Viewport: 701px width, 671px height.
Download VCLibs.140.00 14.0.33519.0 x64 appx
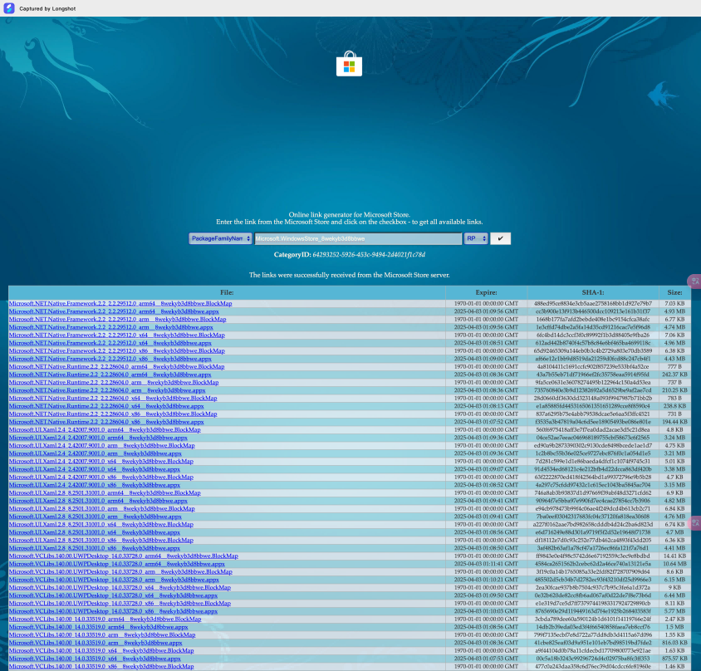[x=95, y=659]
